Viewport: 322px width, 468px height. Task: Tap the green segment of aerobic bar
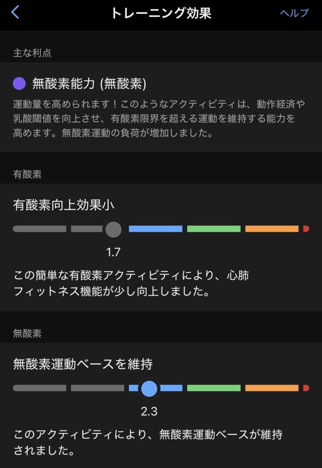click(x=214, y=229)
